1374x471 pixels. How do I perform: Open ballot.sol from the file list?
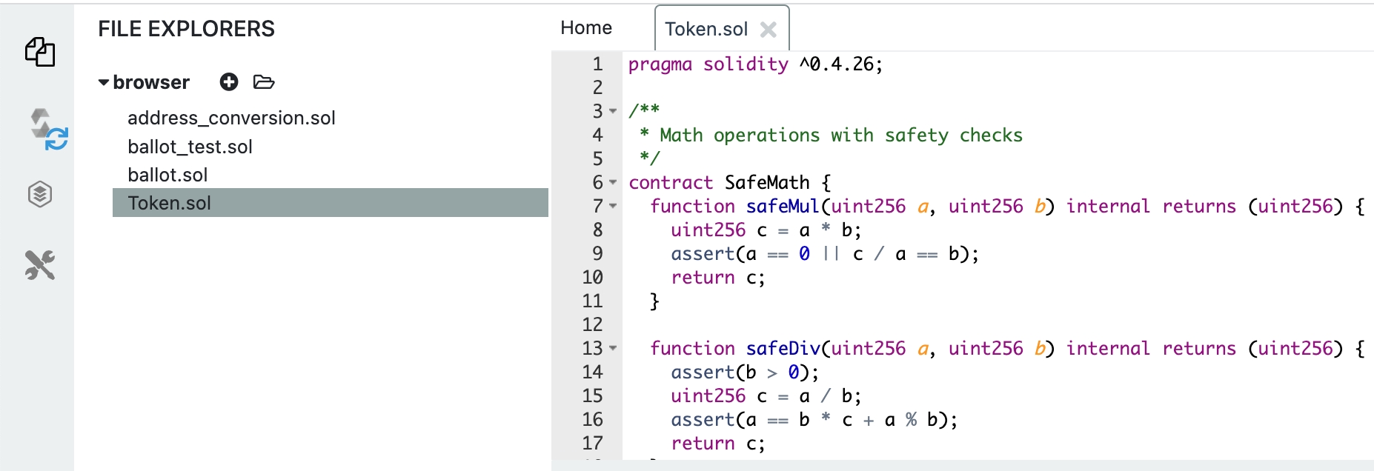pos(167,175)
